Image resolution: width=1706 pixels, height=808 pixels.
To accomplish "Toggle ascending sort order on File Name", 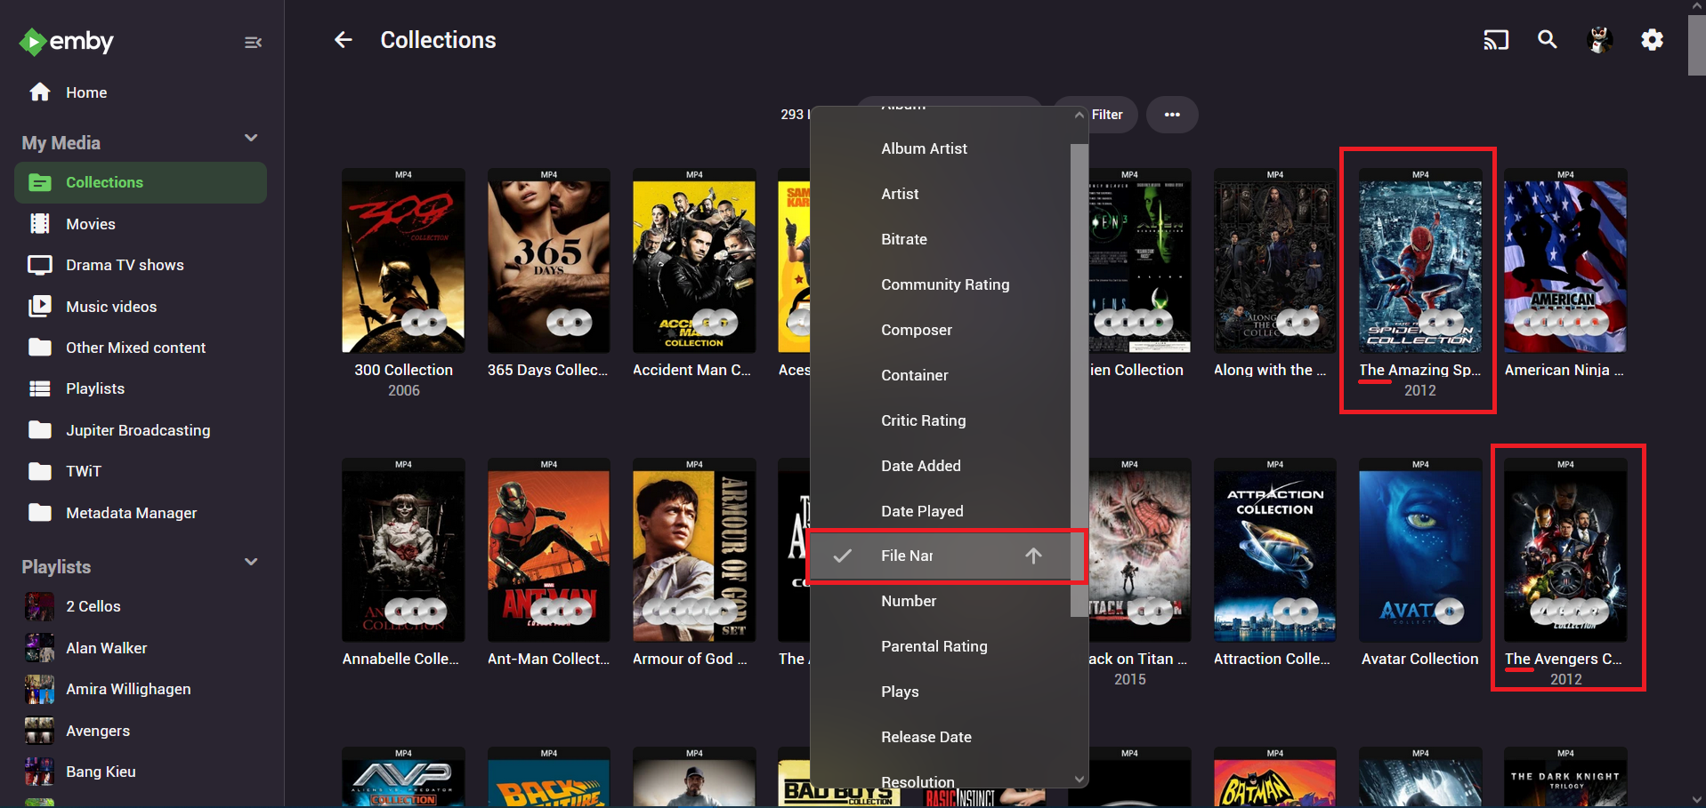I will coord(1032,556).
